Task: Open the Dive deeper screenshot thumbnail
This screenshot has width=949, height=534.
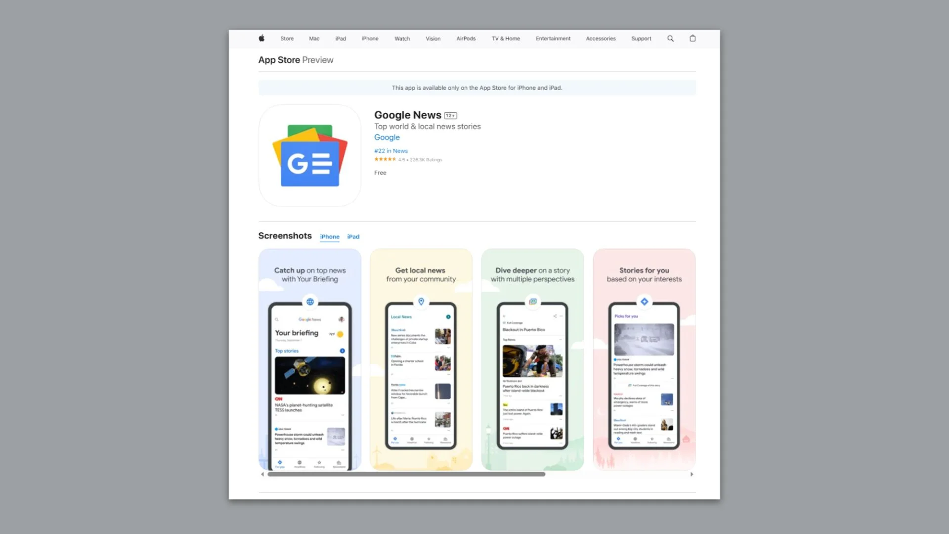Action: coord(532,359)
